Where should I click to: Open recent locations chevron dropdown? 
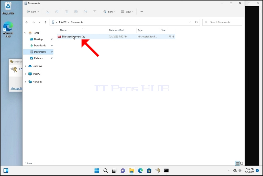pyautogui.click(x=40, y=22)
